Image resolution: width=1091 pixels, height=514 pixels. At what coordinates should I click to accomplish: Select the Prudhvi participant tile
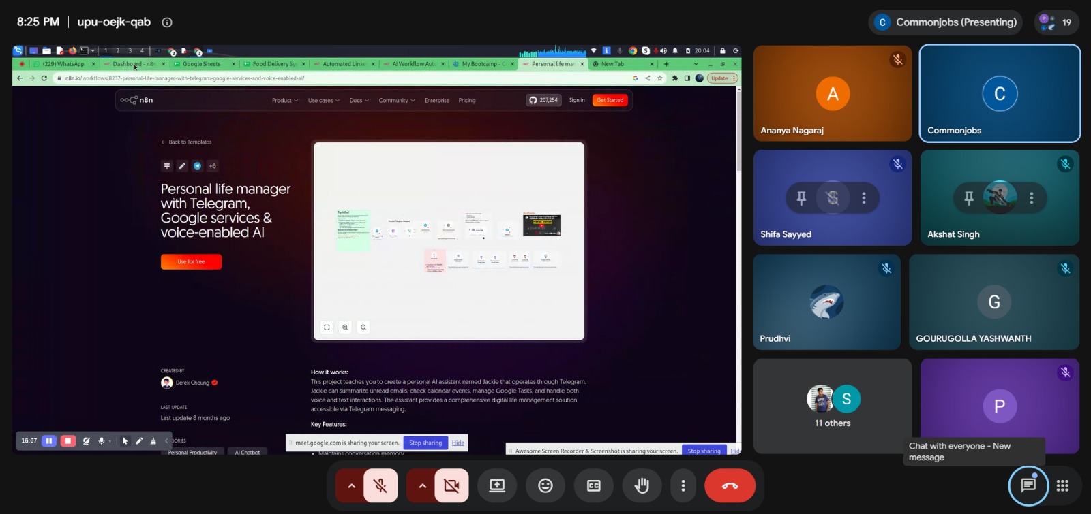[x=826, y=302]
